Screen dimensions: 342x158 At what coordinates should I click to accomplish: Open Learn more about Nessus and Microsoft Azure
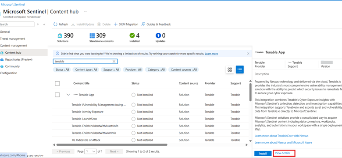[x=283, y=142]
